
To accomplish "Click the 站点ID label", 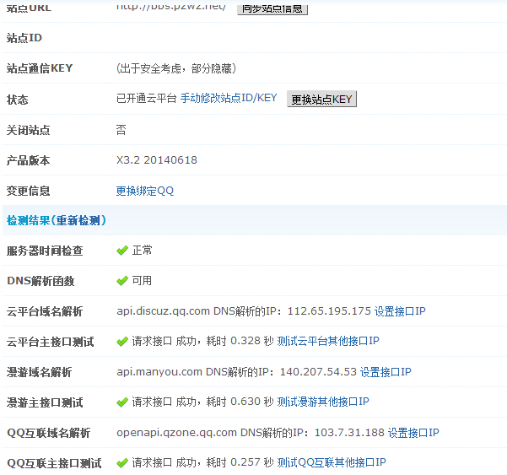I will pyautogui.click(x=24, y=38).
